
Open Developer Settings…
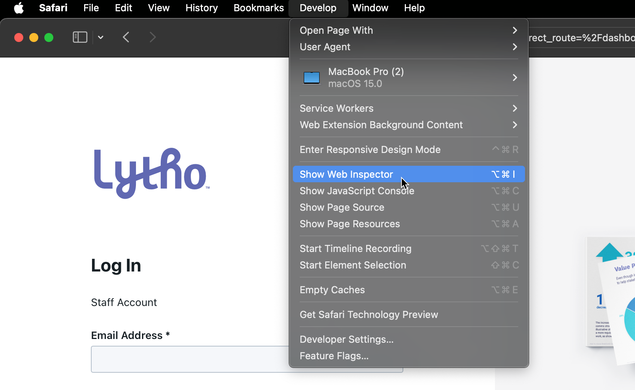409,339
